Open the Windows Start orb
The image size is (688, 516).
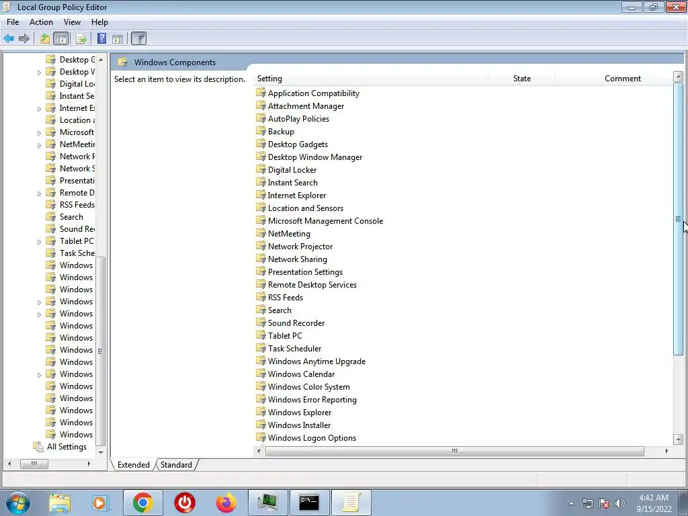click(18, 503)
